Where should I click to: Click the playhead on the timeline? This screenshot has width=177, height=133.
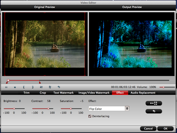[x=8, y=80]
